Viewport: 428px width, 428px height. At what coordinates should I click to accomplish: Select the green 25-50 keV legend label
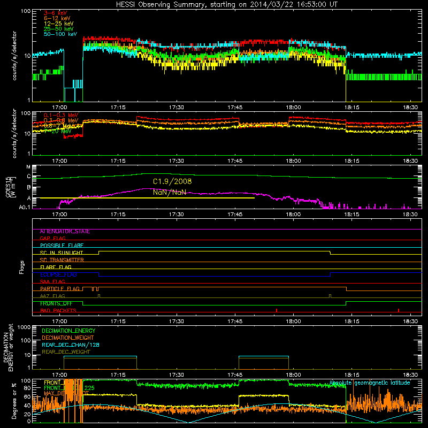point(58,29)
